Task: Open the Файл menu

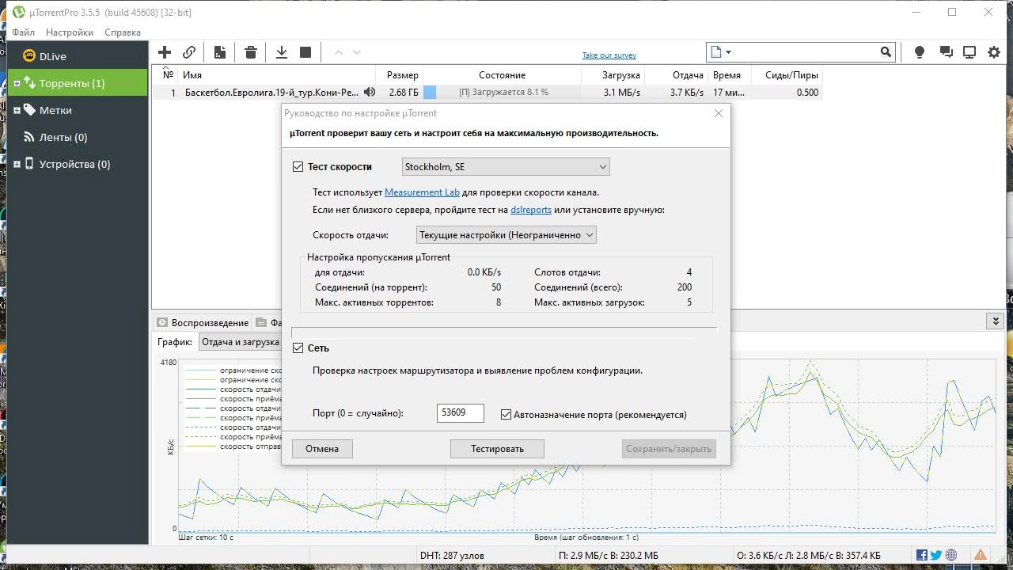Action: [23, 32]
